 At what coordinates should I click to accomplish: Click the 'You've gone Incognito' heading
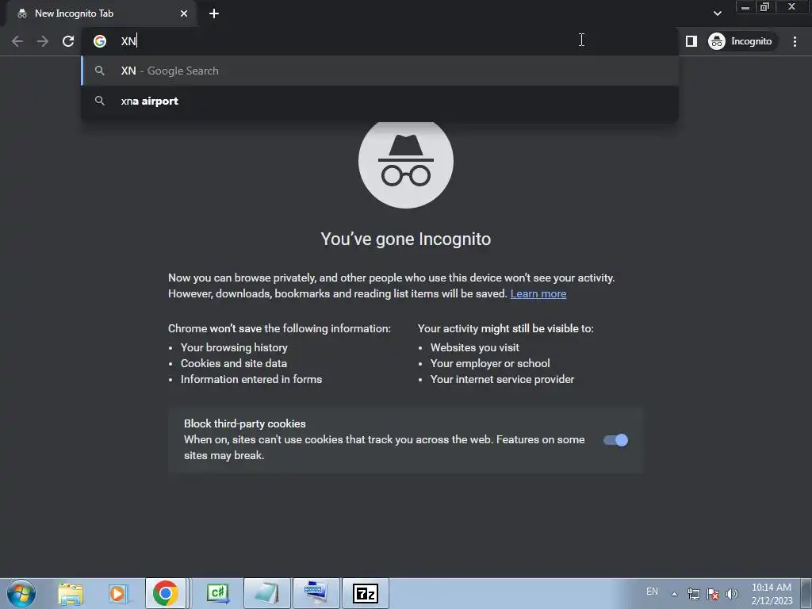(405, 239)
